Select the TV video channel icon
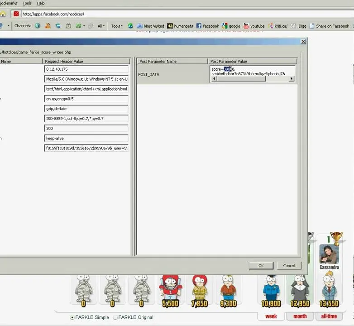 (68, 26)
